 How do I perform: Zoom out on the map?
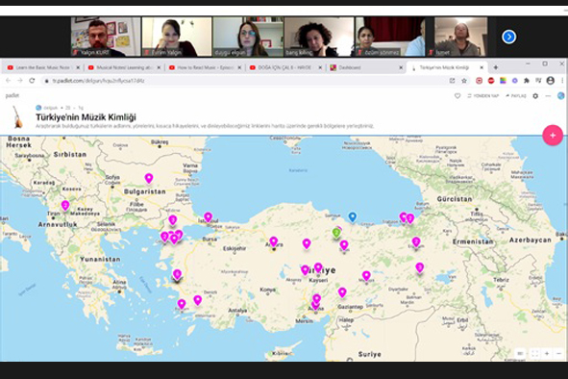pos(559,354)
